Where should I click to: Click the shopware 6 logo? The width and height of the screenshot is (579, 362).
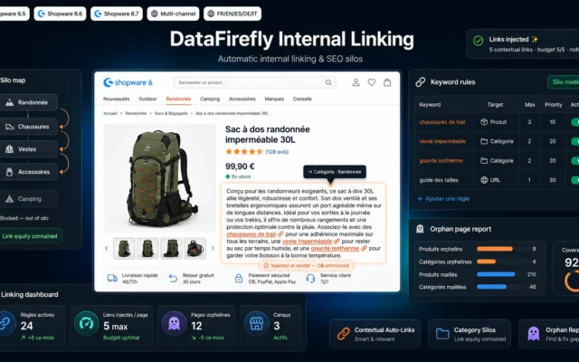[128, 82]
